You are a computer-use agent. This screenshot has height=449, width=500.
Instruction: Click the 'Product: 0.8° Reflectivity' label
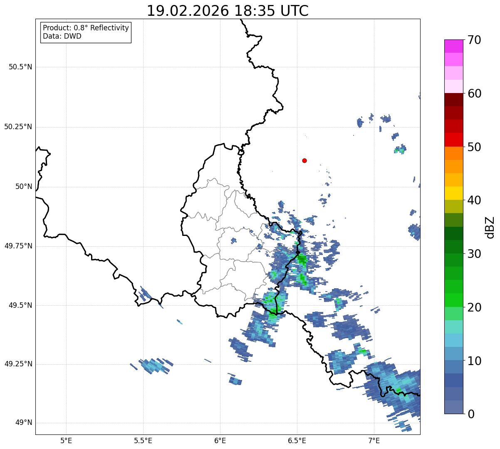pos(86,28)
